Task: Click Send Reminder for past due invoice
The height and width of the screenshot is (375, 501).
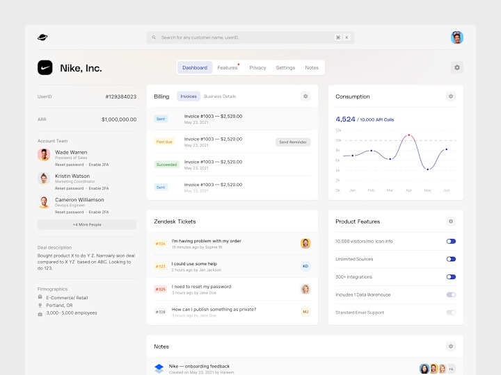Action: [x=293, y=142]
